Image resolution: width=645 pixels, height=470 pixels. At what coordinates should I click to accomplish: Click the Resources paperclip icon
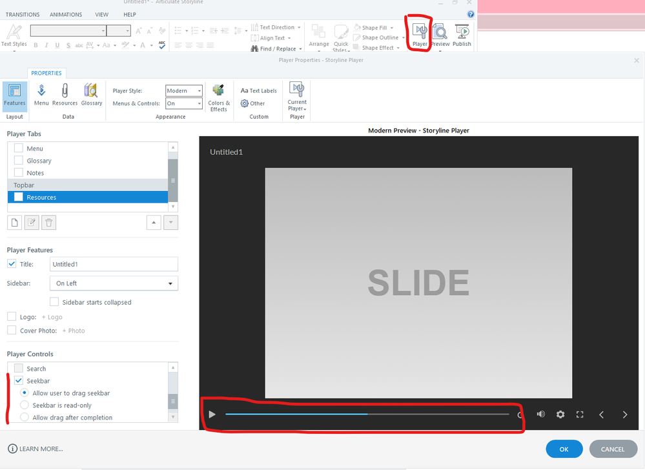point(65,94)
